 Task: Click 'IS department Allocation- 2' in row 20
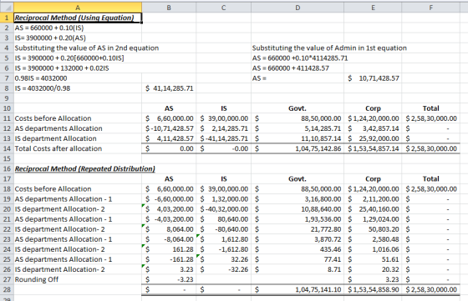[x=59, y=209]
